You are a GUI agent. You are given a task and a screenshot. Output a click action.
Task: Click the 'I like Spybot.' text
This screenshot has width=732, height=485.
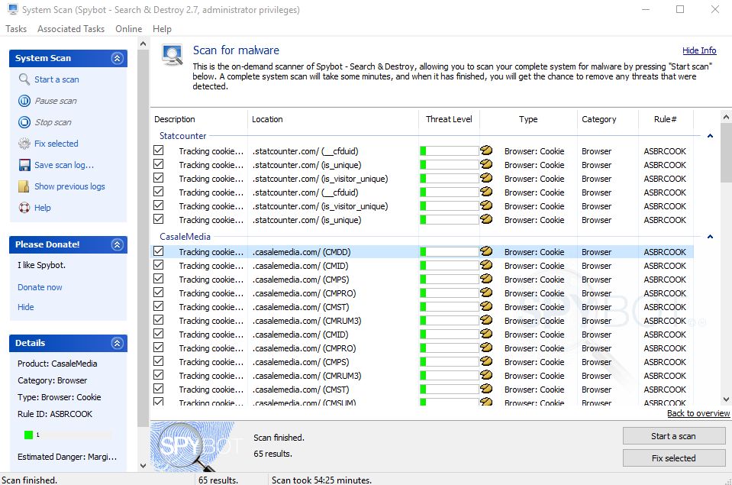click(41, 265)
